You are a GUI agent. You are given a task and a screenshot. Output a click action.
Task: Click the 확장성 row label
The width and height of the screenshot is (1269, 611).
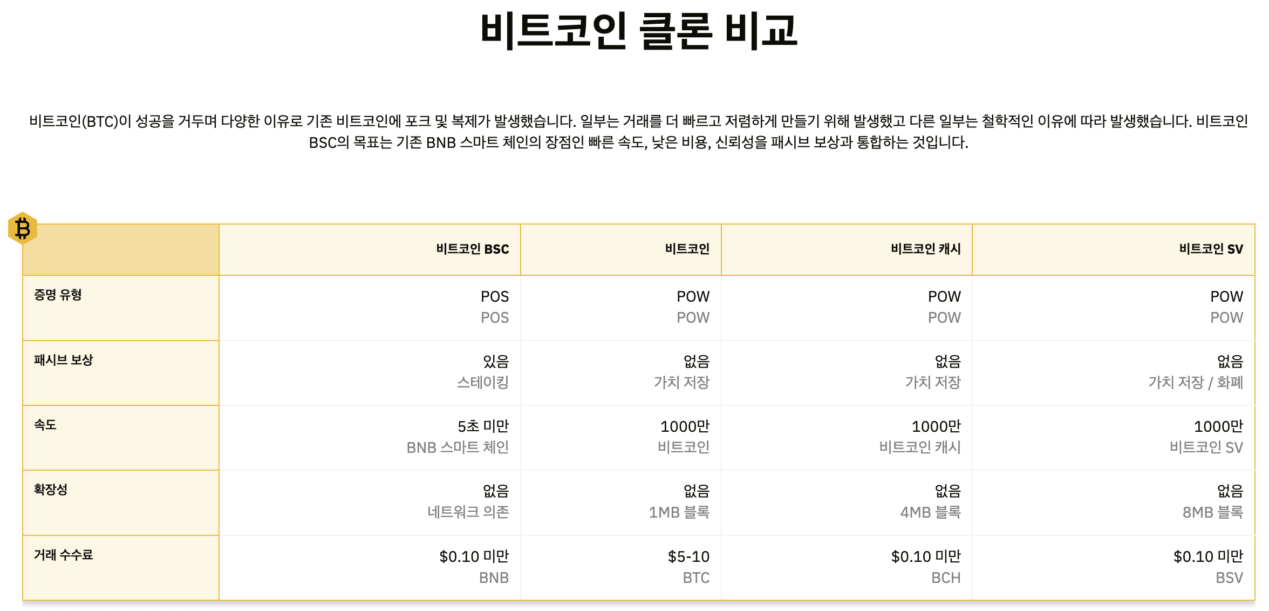[x=51, y=490]
